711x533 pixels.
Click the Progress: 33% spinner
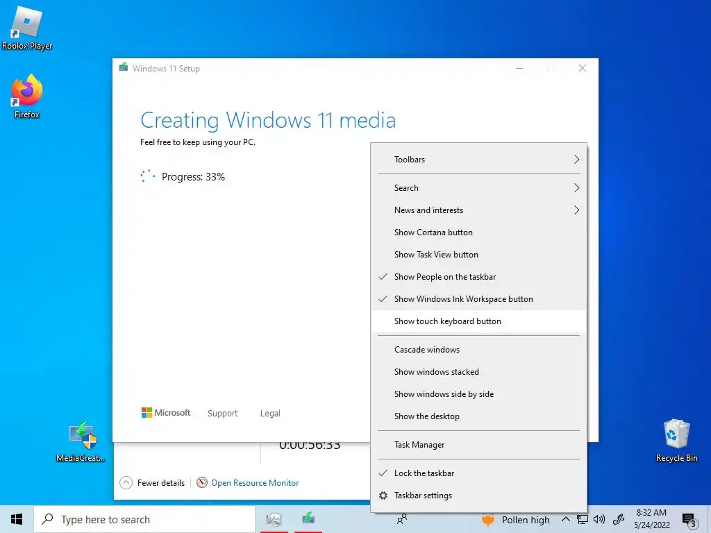pos(148,176)
